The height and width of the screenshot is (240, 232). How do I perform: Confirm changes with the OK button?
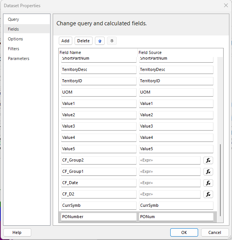[184, 232]
